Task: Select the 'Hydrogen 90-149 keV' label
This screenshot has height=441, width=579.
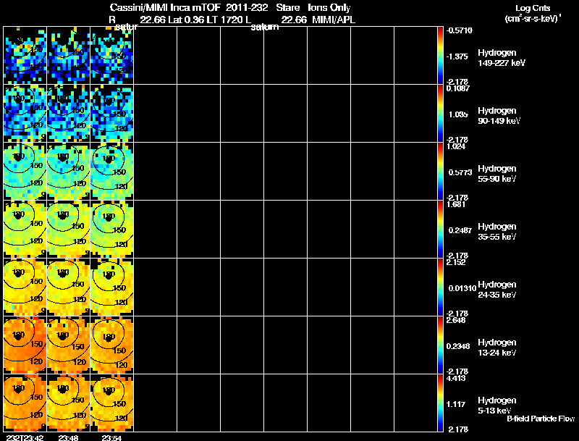Action: (x=499, y=116)
